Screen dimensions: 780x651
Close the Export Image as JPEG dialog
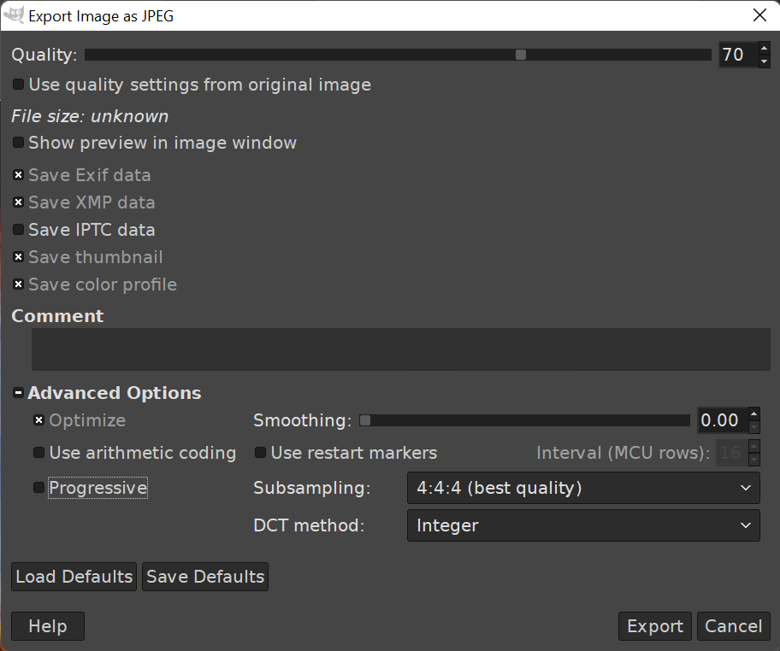pos(759,15)
